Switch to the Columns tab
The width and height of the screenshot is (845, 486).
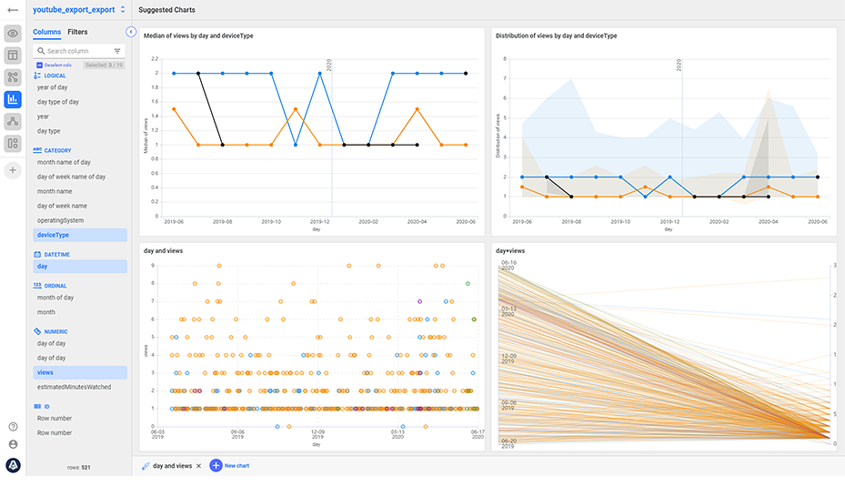coord(47,32)
